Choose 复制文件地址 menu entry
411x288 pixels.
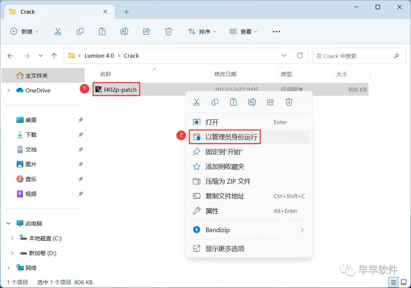click(249, 196)
